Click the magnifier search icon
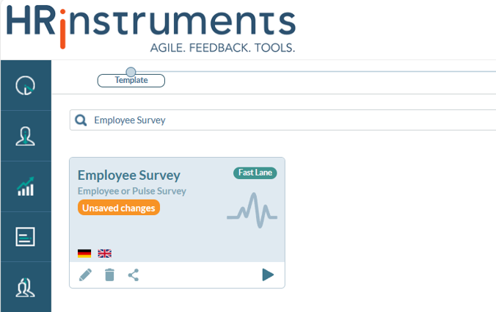Image resolution: width=496 pixels, height=312 pixels. 81,120
